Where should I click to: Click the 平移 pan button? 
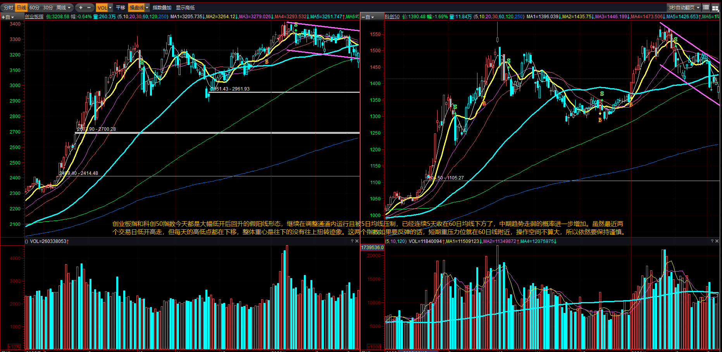pyautogui.click(x=121, y=8)
